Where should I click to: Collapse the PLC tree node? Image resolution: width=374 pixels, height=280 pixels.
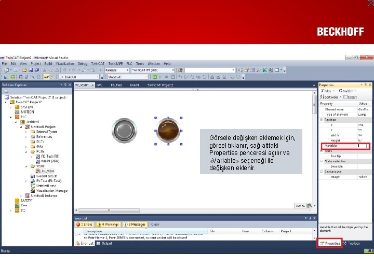(x=10, y=117)
